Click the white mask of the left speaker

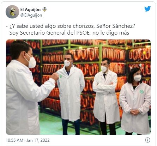(x=31, y=61)
